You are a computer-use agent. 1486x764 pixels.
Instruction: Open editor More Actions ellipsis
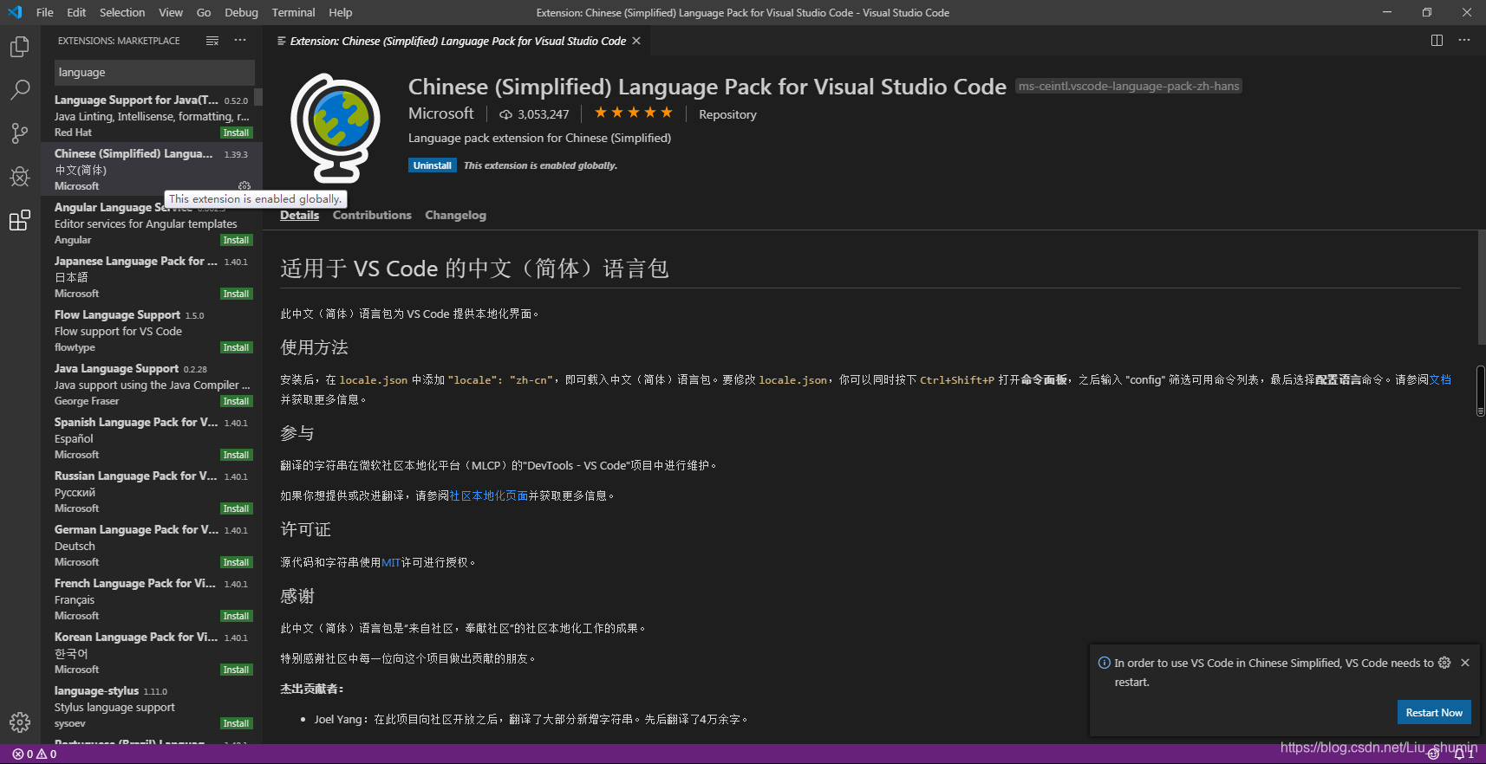click(x=1464, y=41)
